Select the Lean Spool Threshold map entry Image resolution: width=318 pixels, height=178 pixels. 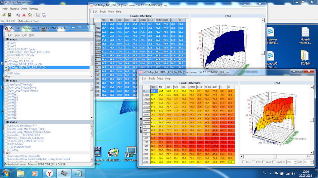click(x=20, y=85)
